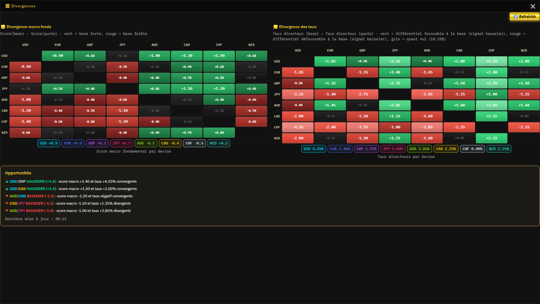The width and height of the screenshot is (540, 304).
Task: Click the -1.00 macro cell for AUD/USD
Action: pos(25,100)
